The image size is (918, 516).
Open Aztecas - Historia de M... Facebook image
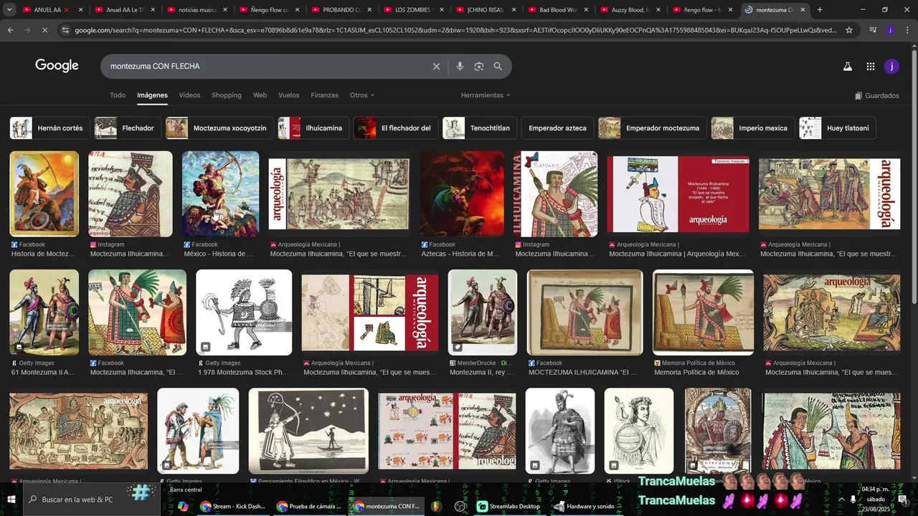click(x=463, y=193)
